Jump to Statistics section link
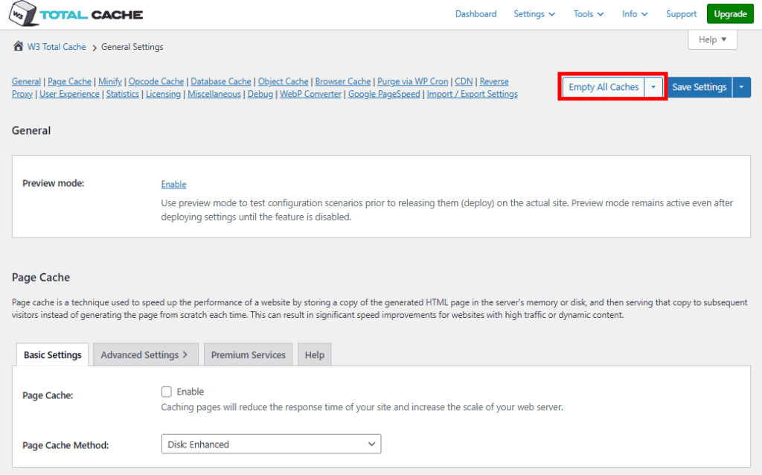762x475 pixels. [123, 94]
